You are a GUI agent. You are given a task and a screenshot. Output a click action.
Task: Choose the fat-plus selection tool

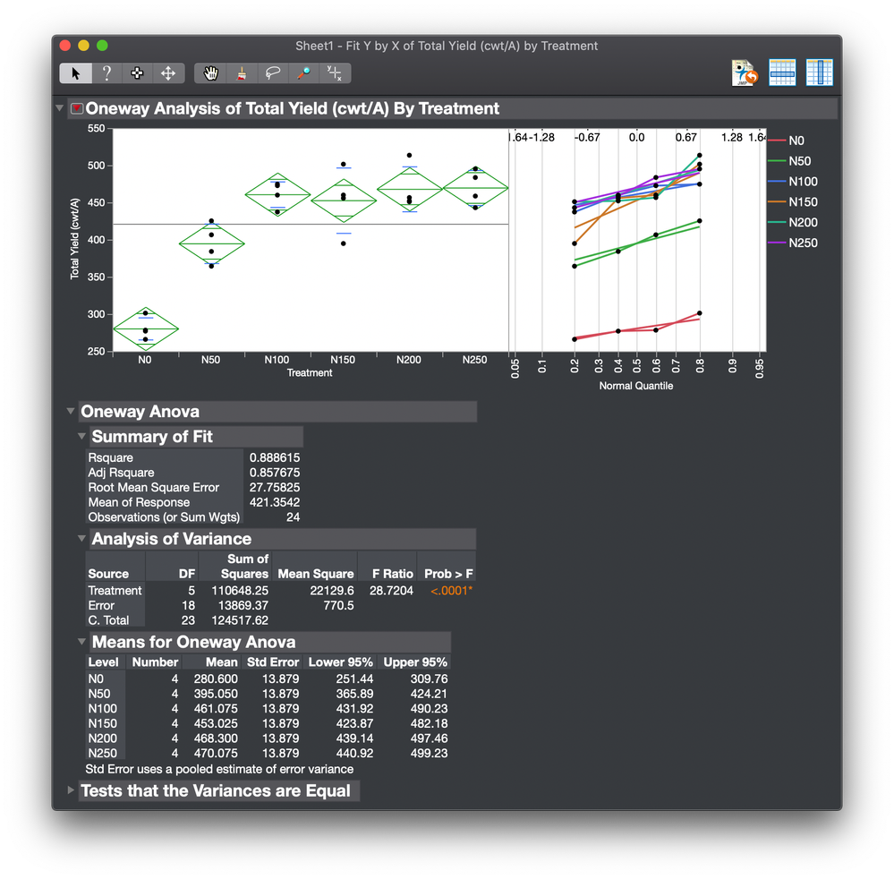click(x=137, y=73)
